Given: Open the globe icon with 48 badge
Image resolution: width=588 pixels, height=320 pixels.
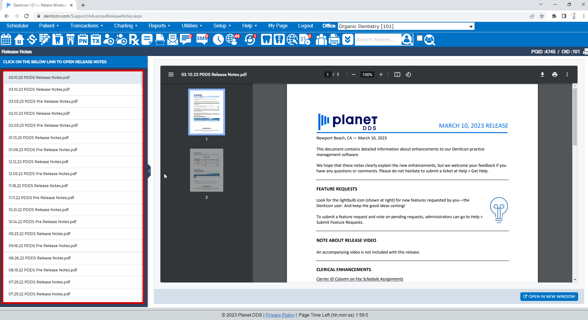Looking at the screenshot, I should pyautogui.click(x=232, y=40).
